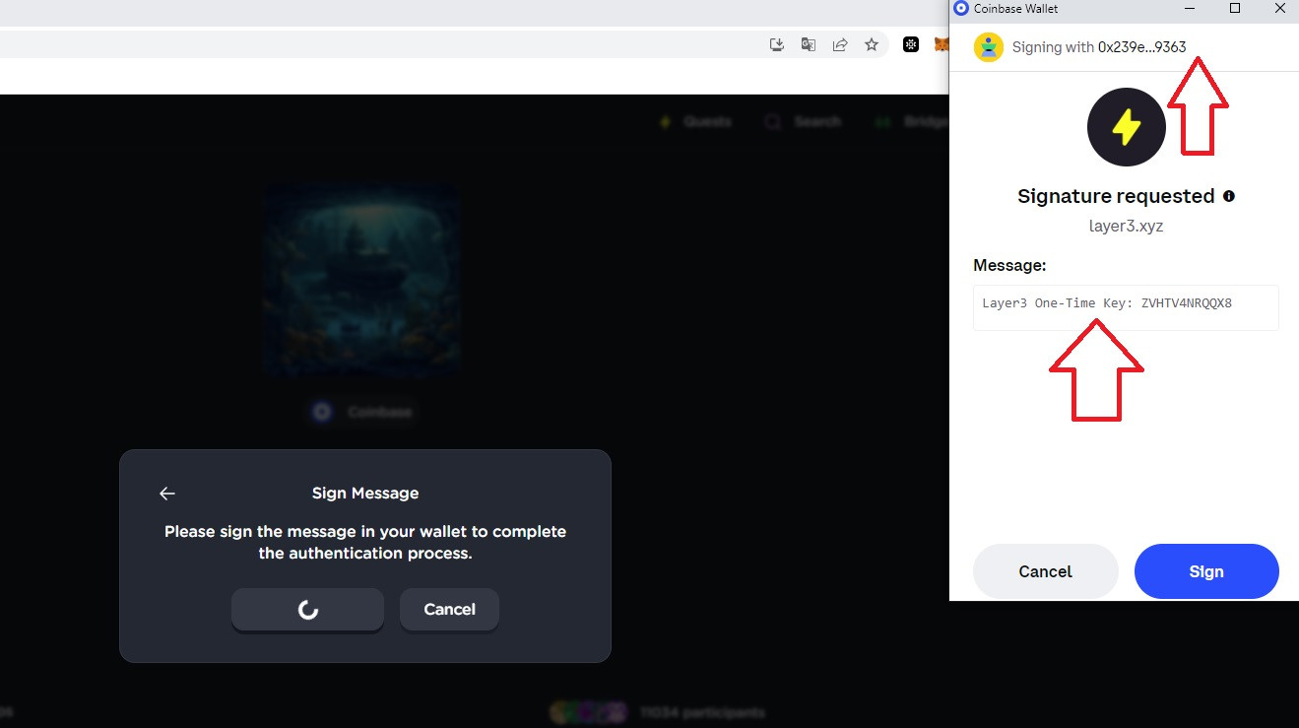Click the wallet account avatar icon
This screenshot has height=728, width=1299.
coord(988,47)
